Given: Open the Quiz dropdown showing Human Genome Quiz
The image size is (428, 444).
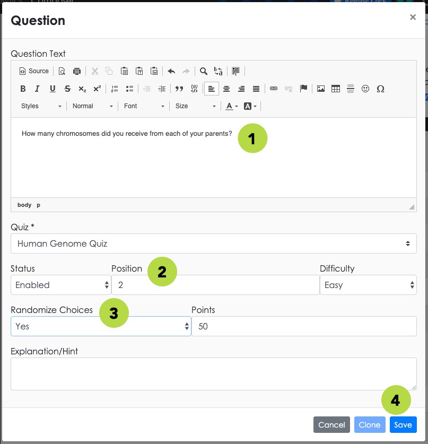Looking at the screenshot, I should [x=214, y=243].
